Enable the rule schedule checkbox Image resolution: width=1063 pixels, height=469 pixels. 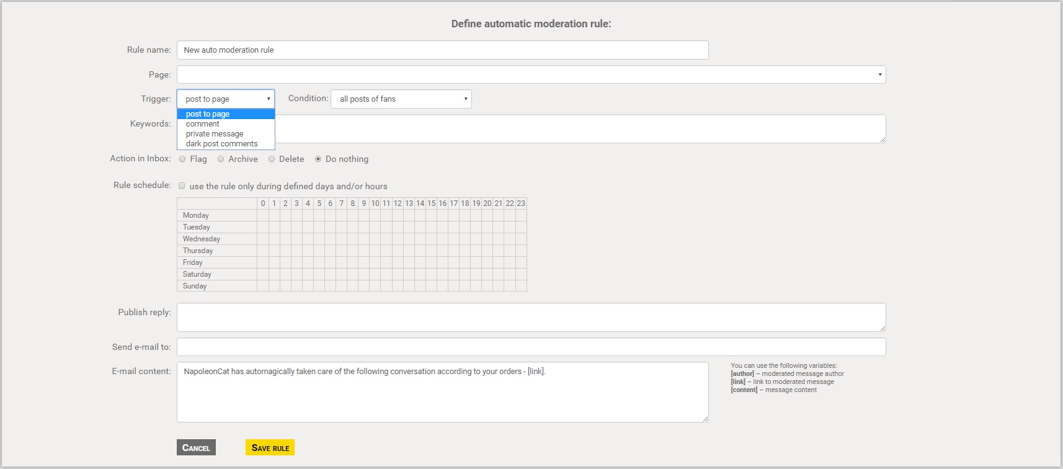coord(182,185)
